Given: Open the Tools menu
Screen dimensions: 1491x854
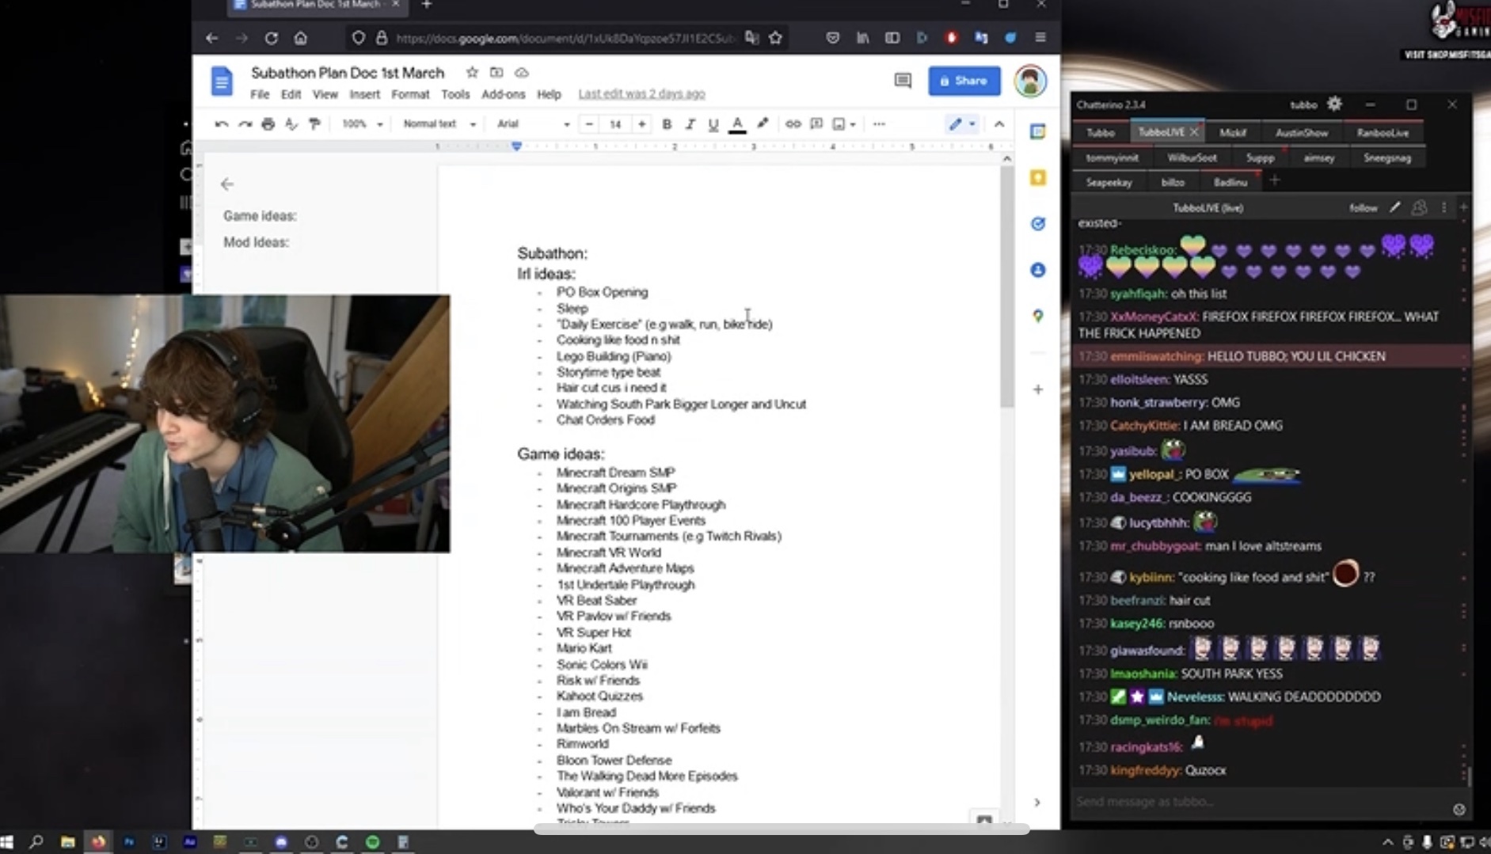Looking at the screenshot, I should tap(455, 94).
